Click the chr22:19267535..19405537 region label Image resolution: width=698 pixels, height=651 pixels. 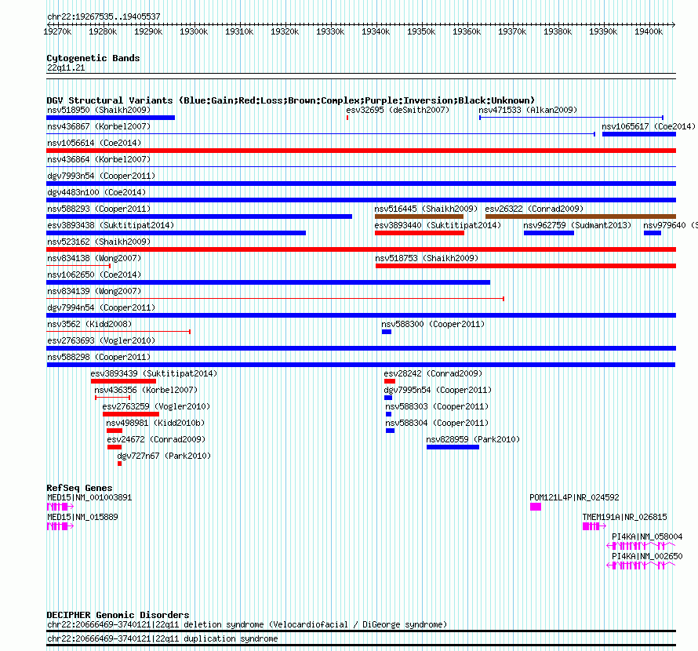click(104, 16)
